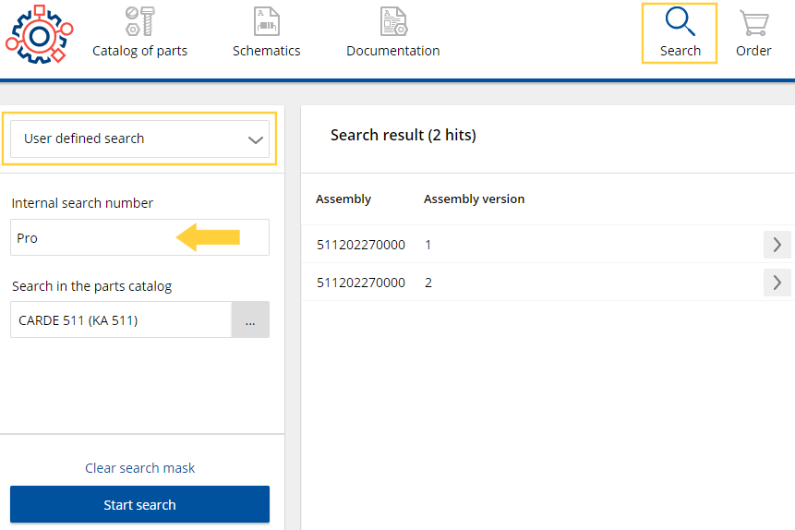Click the dropdown chevron on User defined search
Screen dimensions: 795x530
coord(256,140)
